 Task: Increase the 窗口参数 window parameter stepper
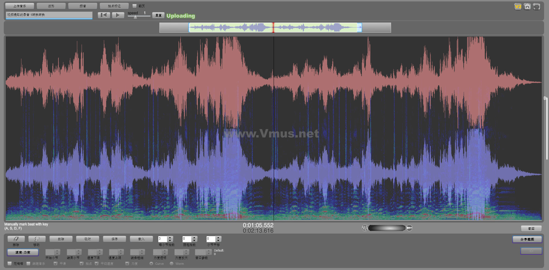click(x=209, y=251)
